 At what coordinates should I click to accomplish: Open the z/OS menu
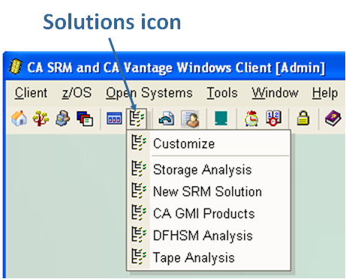77,93
